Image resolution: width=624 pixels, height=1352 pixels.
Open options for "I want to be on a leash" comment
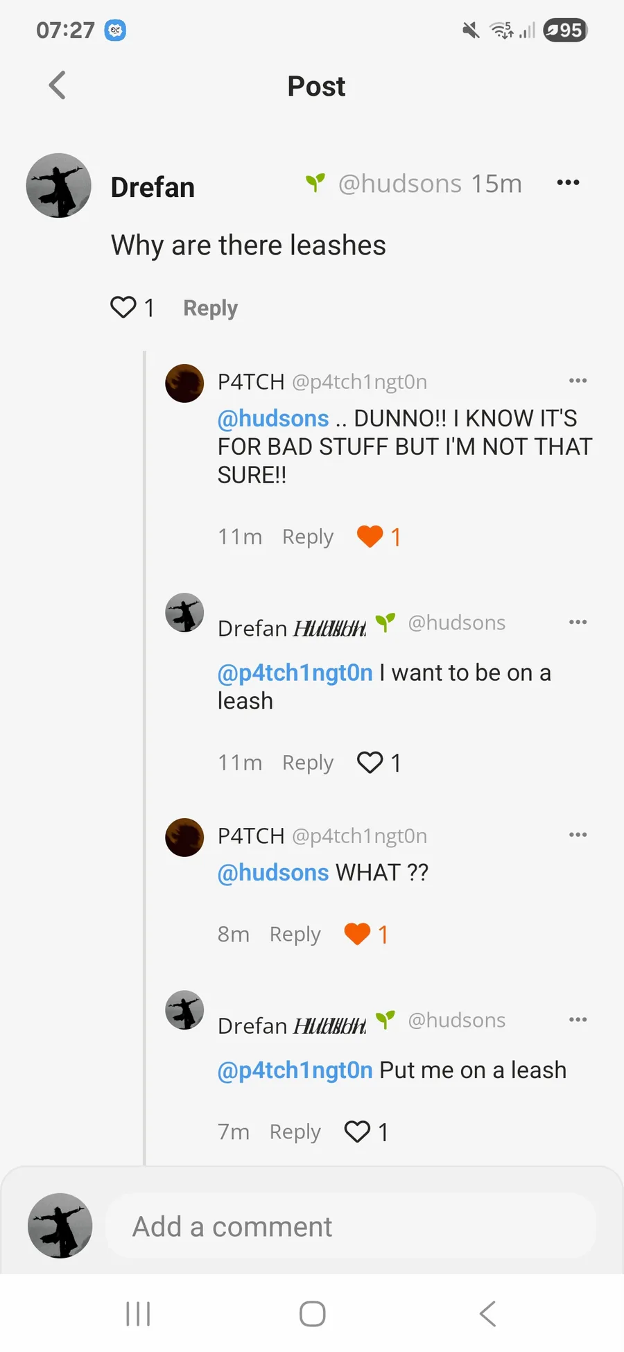pos(578,622)
